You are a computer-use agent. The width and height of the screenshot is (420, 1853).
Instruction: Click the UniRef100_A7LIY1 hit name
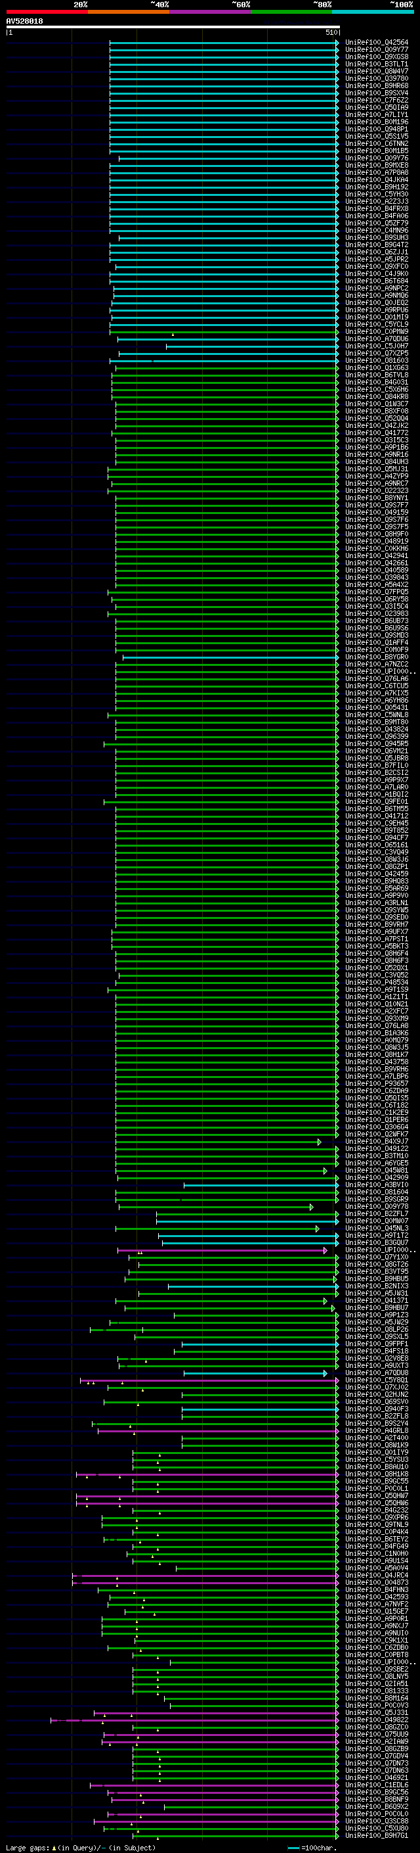pyautogui.click(x=376, y=114)
